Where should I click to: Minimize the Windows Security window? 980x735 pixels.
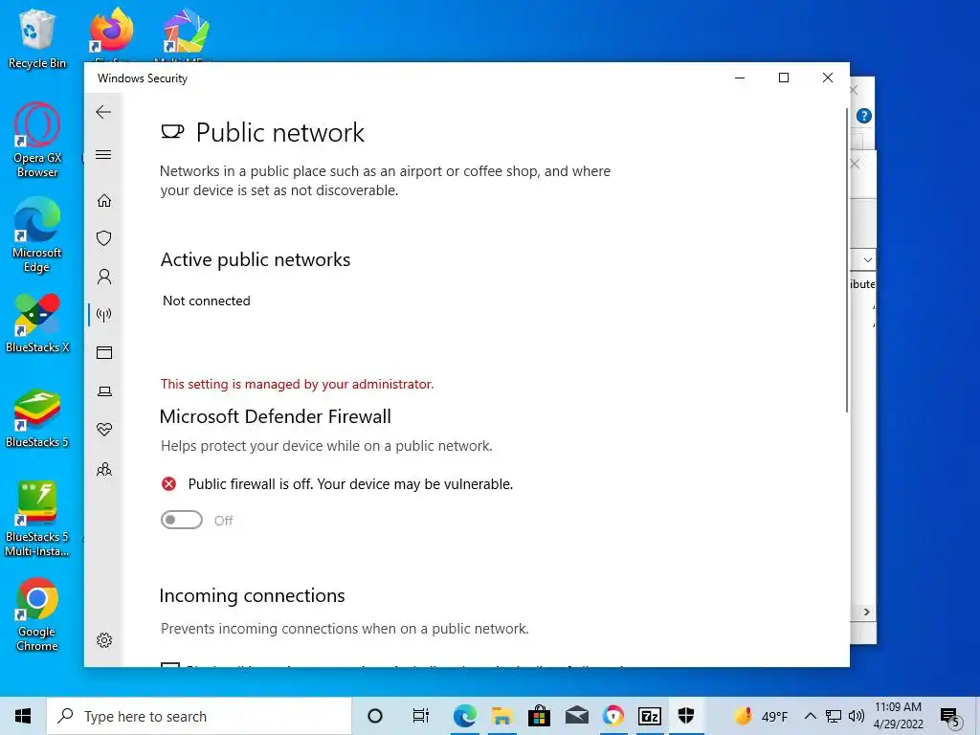pos(740,78)
